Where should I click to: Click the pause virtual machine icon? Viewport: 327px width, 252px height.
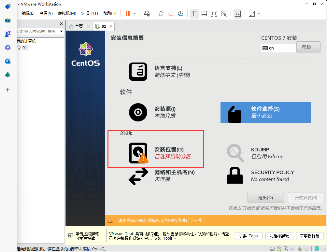coord(127,14)
